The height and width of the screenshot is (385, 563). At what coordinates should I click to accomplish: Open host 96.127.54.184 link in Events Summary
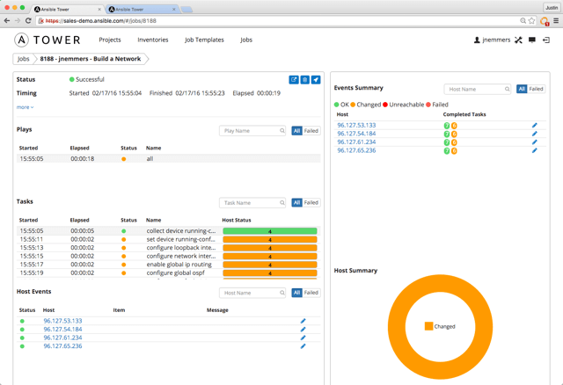[356, 134]
